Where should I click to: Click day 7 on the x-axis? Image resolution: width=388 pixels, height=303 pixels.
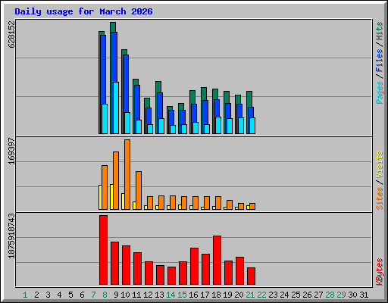93,295
